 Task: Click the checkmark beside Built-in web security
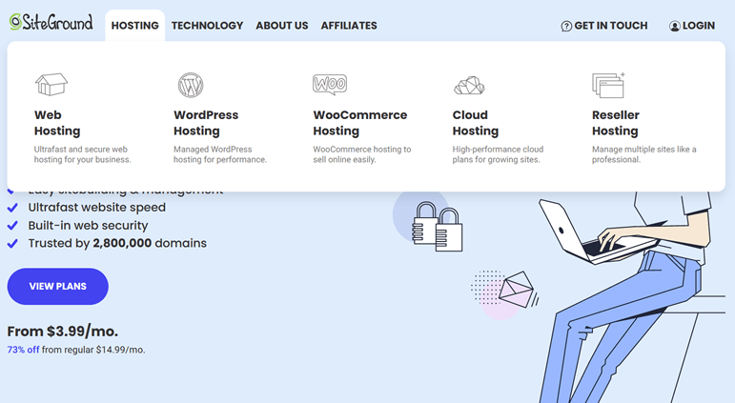(x=12, y=226)
